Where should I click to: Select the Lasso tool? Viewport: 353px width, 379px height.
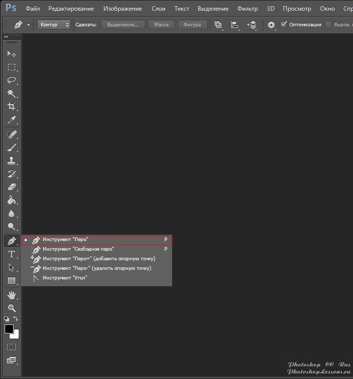click(x=11, y=80)
